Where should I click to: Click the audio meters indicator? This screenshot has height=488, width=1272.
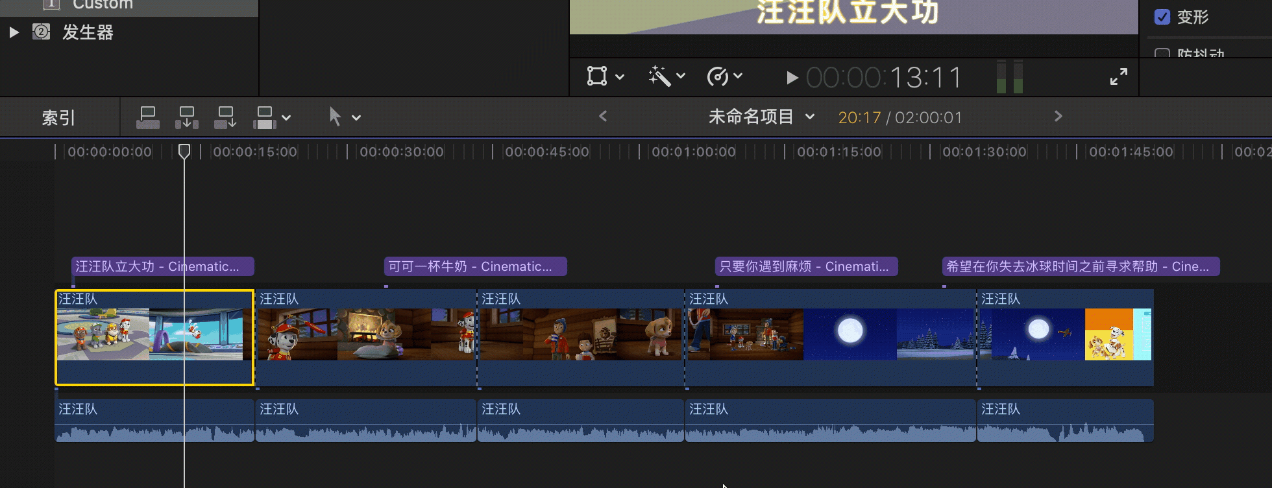(1009, 76)
